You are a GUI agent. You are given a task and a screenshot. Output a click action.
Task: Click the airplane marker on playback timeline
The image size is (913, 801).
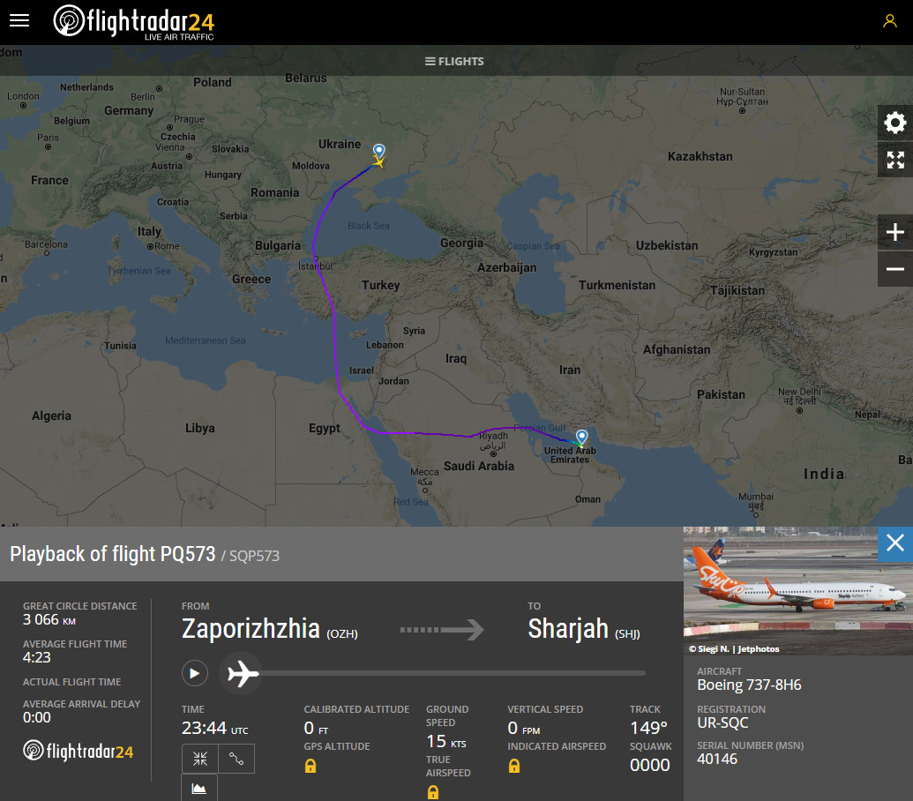click(x=243, y=673)
